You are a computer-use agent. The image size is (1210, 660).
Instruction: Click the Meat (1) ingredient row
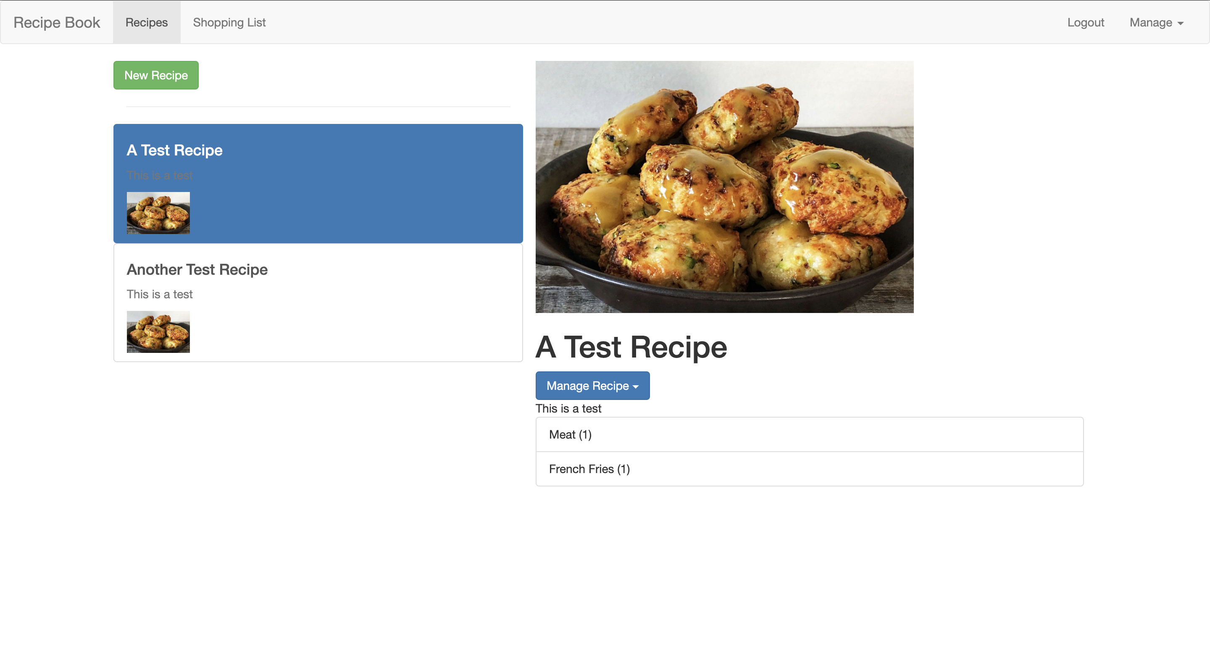click(x=809, y=434)
